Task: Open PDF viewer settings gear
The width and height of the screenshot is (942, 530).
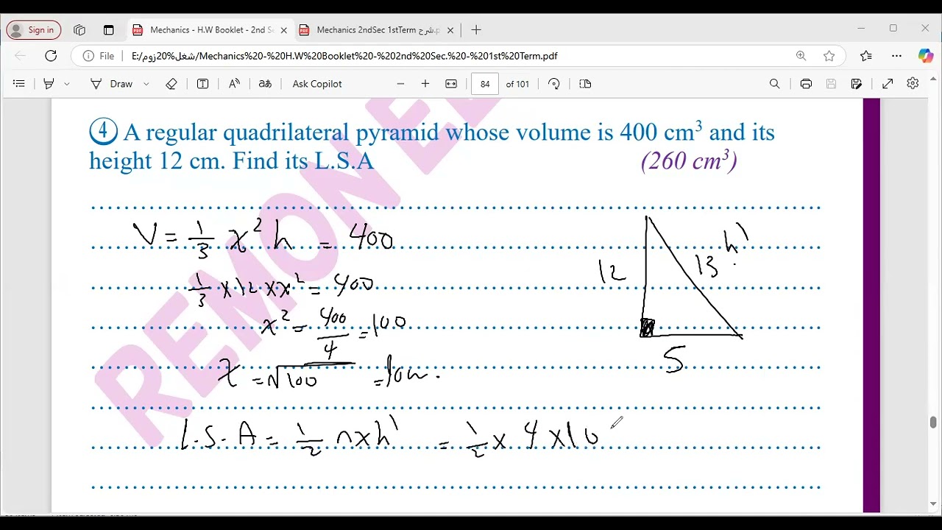Action: 913,84
